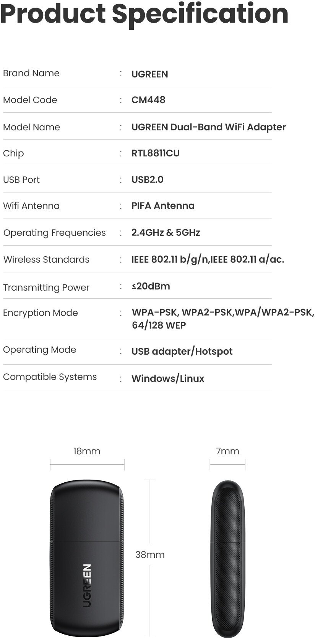Click the PIFA Antenna value

pyautogui.click(x=163, y=206)
